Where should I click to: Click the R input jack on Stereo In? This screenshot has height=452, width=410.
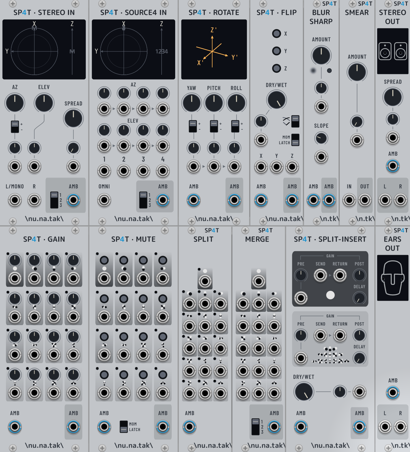click(34, 200)
